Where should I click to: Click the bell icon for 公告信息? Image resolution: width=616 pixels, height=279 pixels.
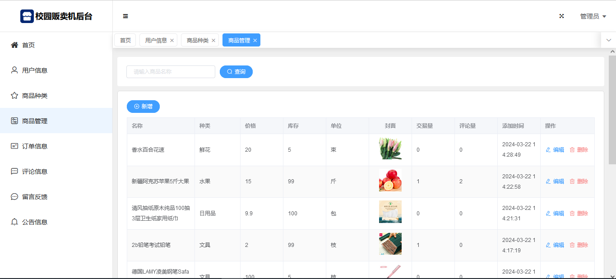click(x=14, y=222)
